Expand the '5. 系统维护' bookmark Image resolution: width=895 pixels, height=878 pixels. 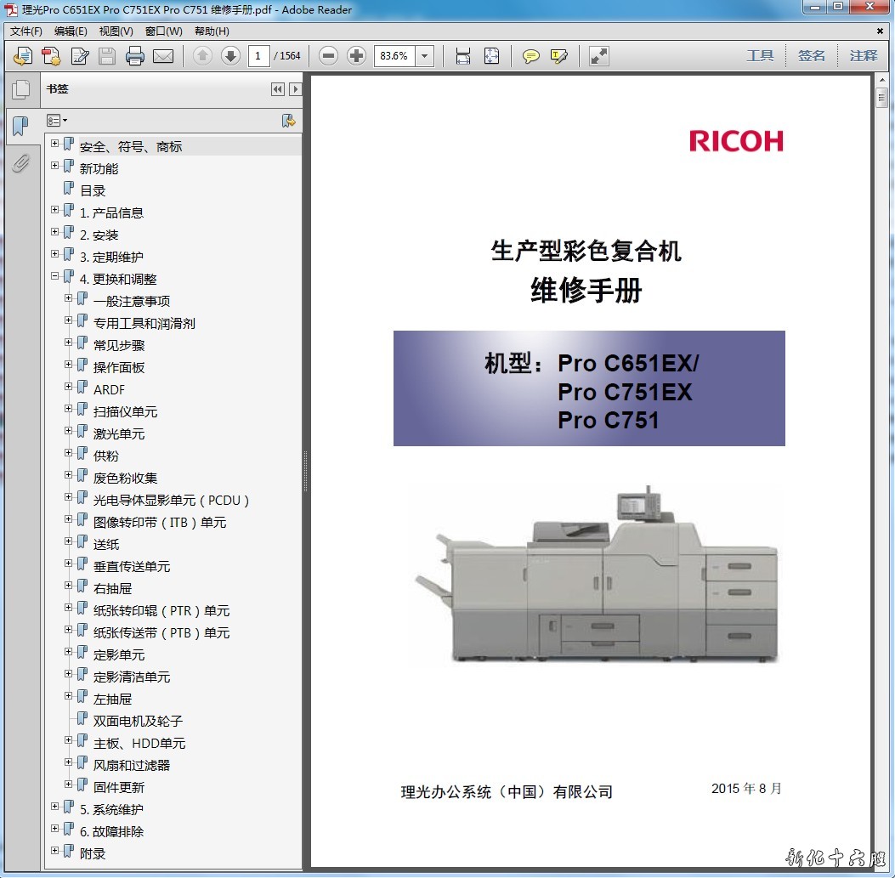pos(55,807)
